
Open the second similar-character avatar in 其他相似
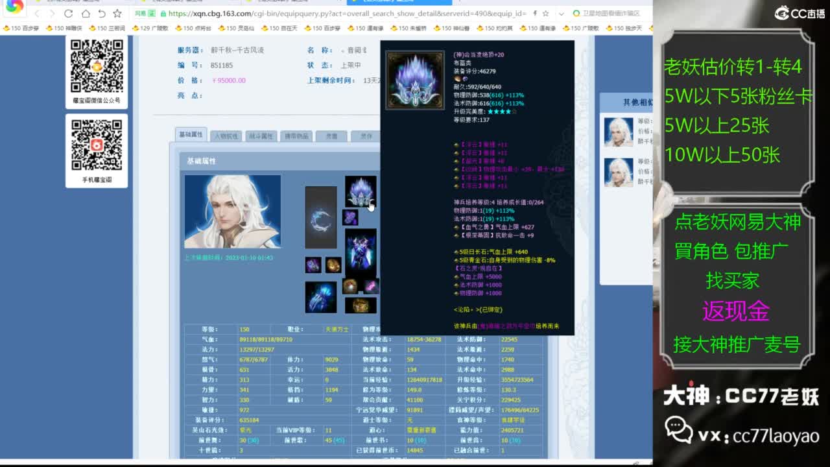[619, 173]
